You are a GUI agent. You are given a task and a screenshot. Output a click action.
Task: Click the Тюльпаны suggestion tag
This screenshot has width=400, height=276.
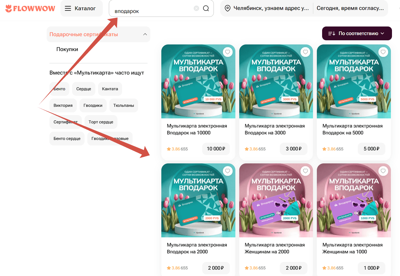(123, 105)
